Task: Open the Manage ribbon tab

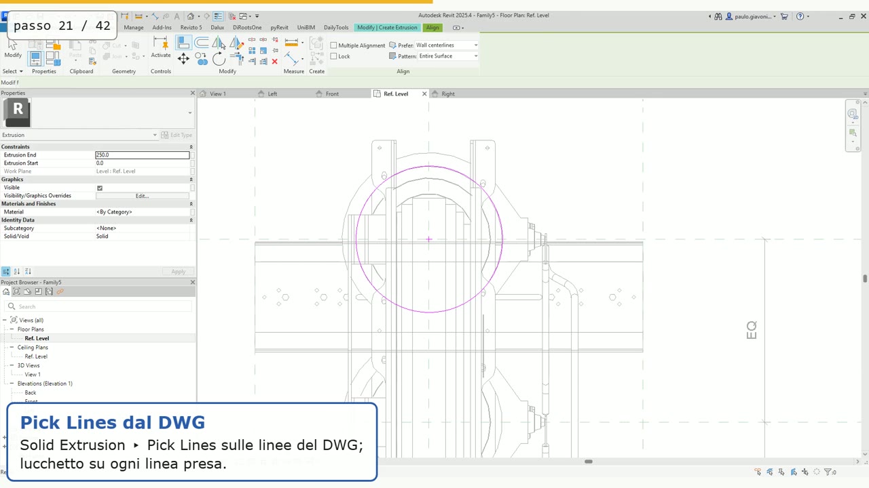Action: 134,28
